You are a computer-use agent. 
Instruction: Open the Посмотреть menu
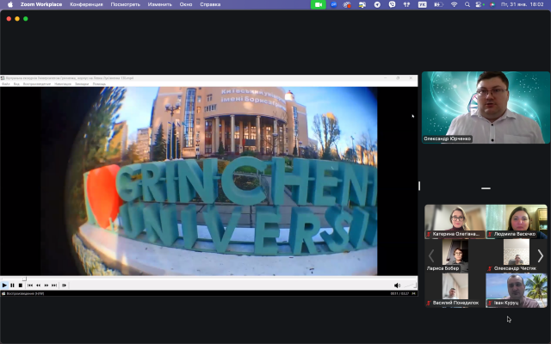[x=125, y=4]
